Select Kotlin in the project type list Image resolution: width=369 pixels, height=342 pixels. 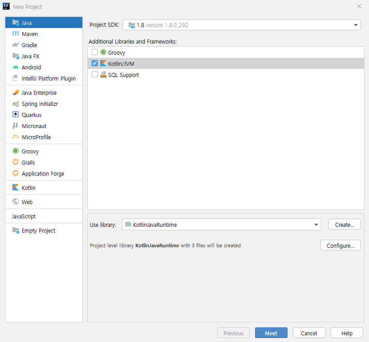[x=44, y=188]
